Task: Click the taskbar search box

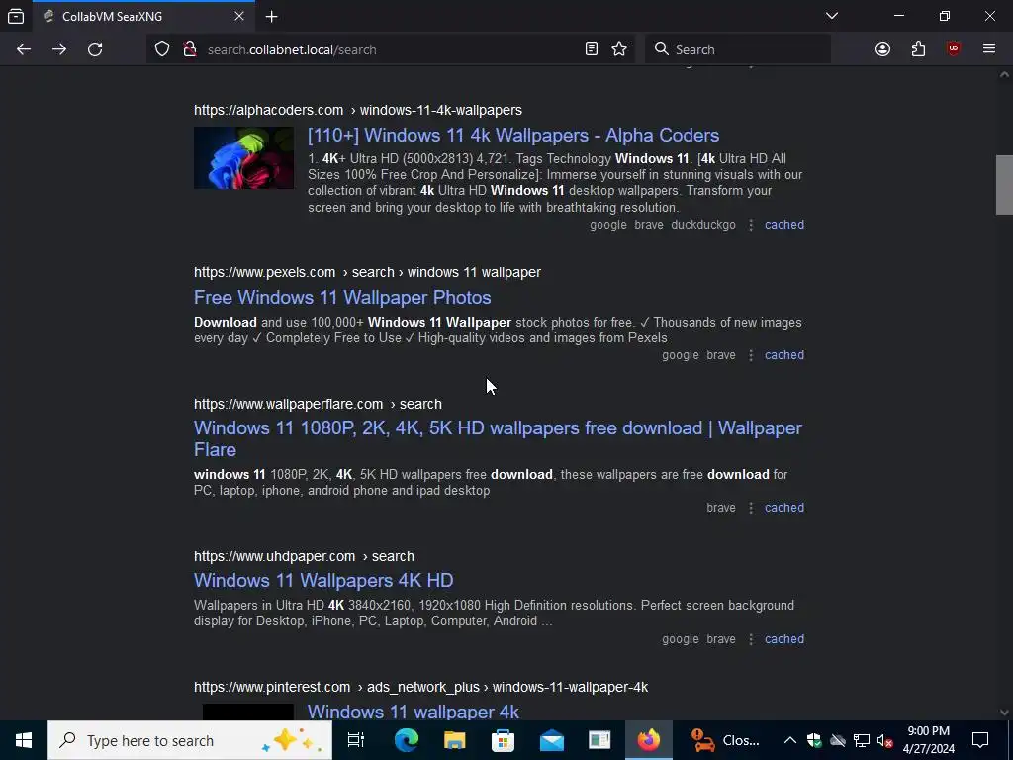Action: pyautogui.click(x=190, y=740)
